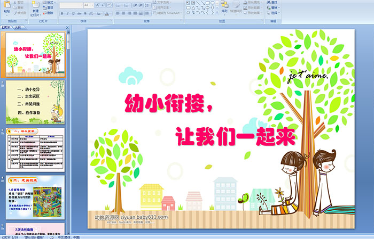This screenshot has width=374, height=239.
Task: Select the rectangle shape in gallery
Action: pos(207,3)
